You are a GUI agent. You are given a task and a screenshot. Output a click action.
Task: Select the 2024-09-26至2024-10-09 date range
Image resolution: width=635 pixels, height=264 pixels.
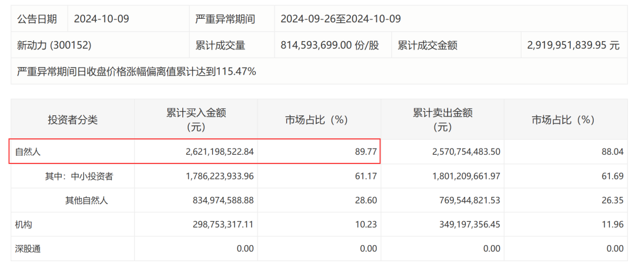[340, 19]
